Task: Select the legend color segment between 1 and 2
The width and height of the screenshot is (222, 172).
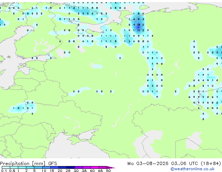Action: point(22,167)
